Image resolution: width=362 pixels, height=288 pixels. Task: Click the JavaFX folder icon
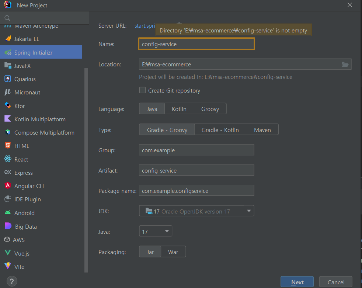tap(8, 66)
